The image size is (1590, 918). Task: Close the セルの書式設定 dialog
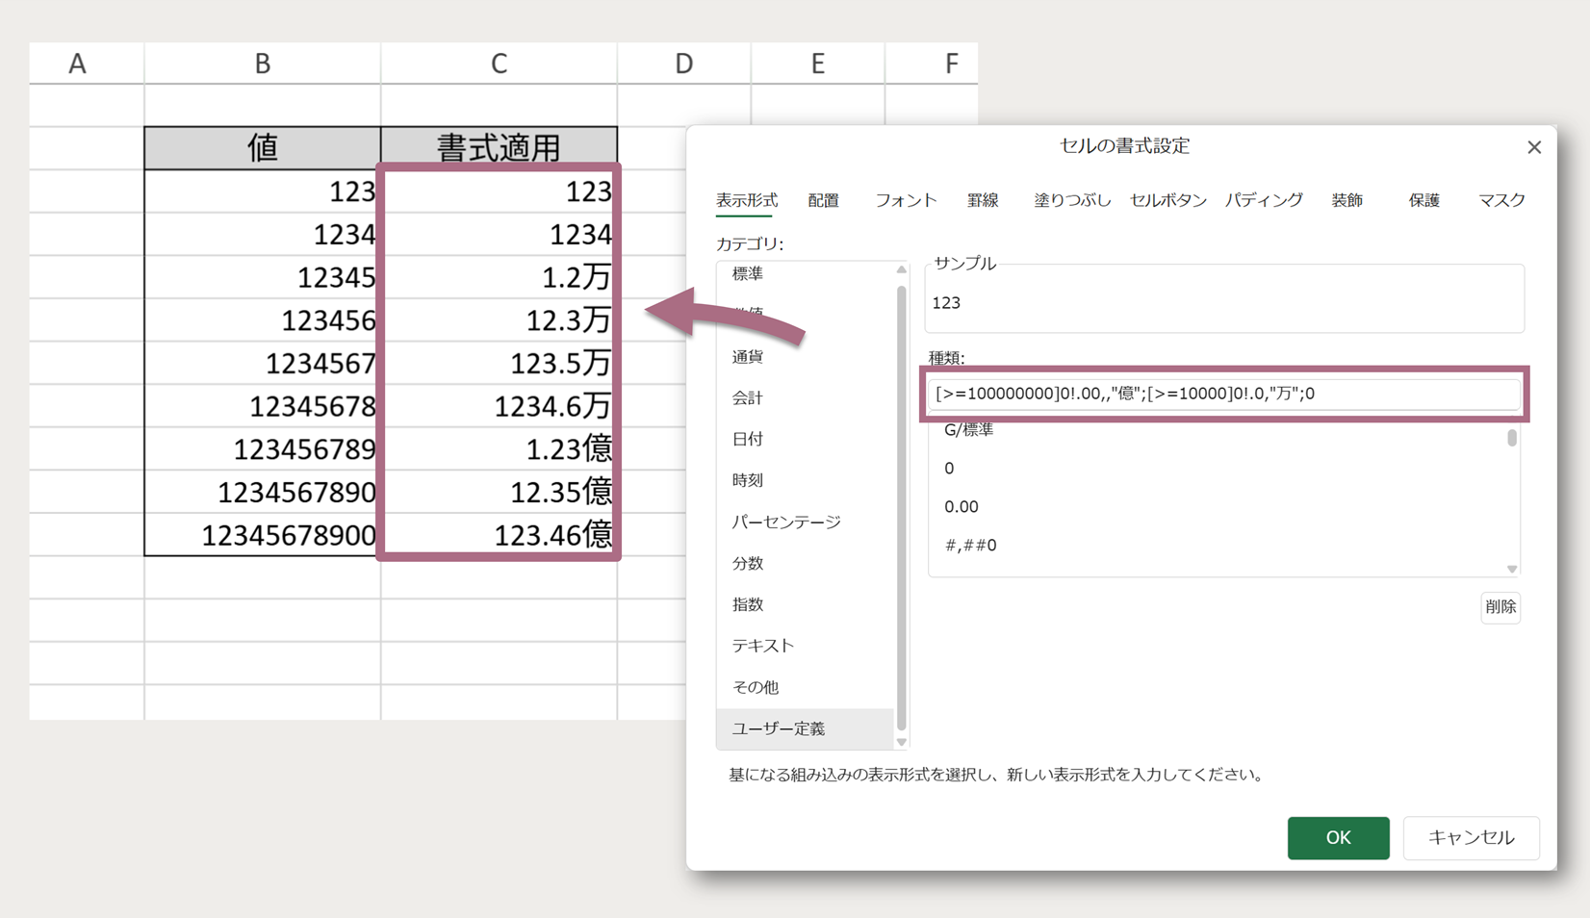[1534, 147]
